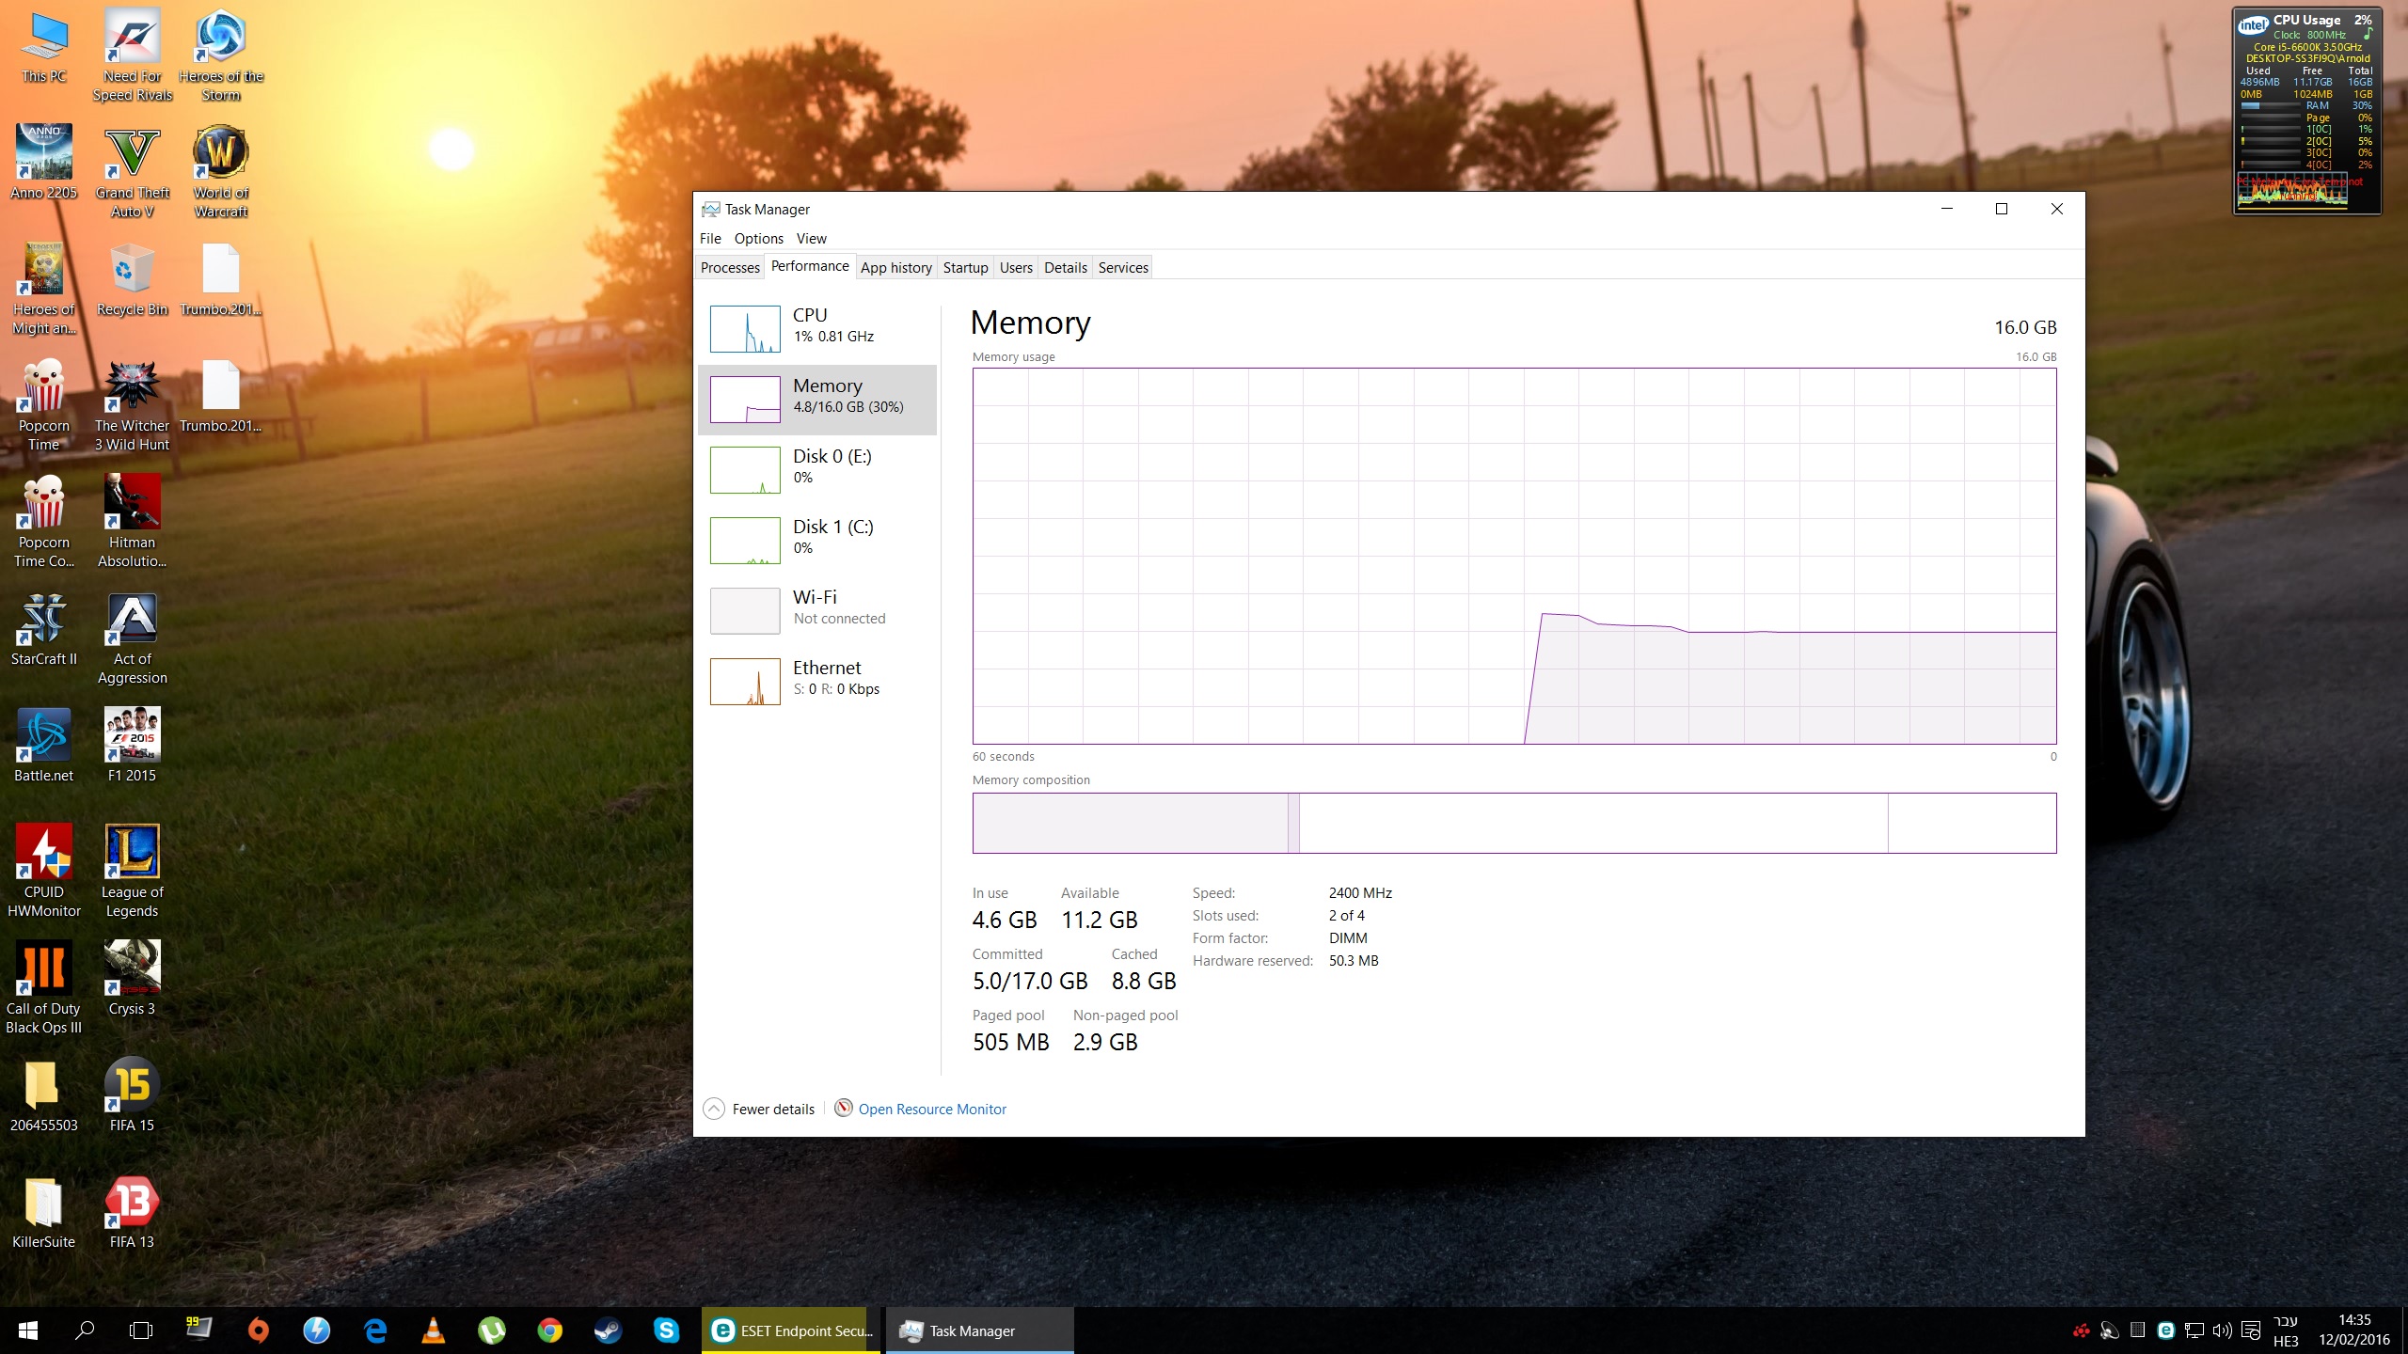Select F1 2015 desktop shortcut

tap(132, 748)
